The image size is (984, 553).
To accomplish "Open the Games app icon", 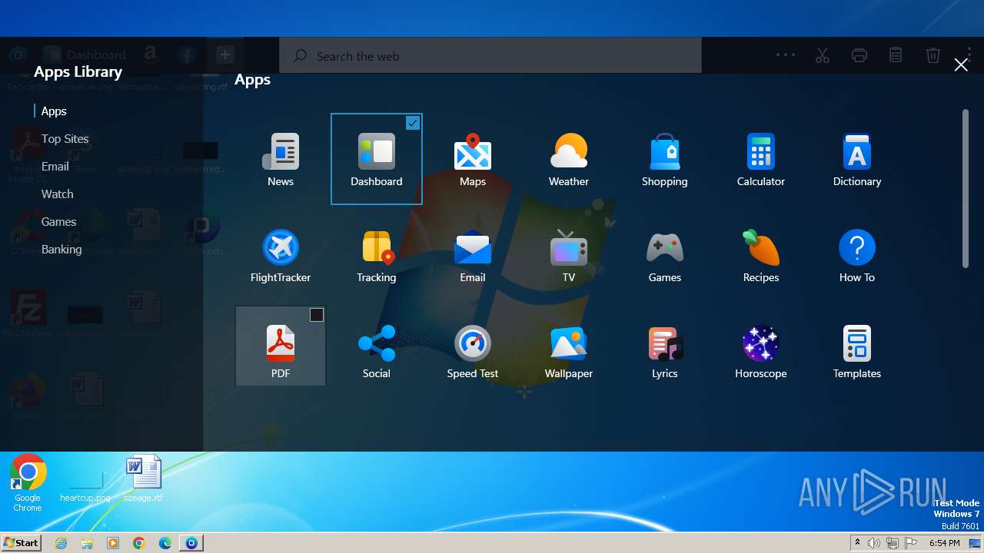I will (665, 255).
